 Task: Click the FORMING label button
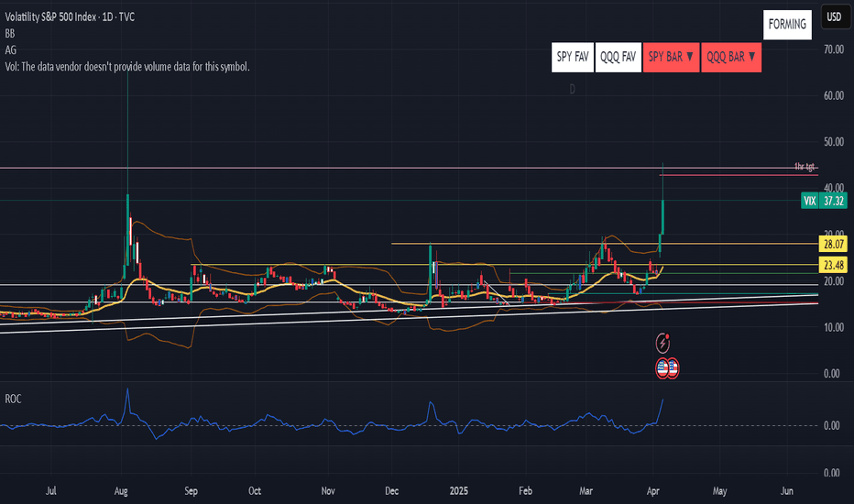click(787, 25)
